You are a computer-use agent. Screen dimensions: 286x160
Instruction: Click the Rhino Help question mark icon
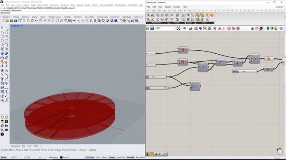137,21
